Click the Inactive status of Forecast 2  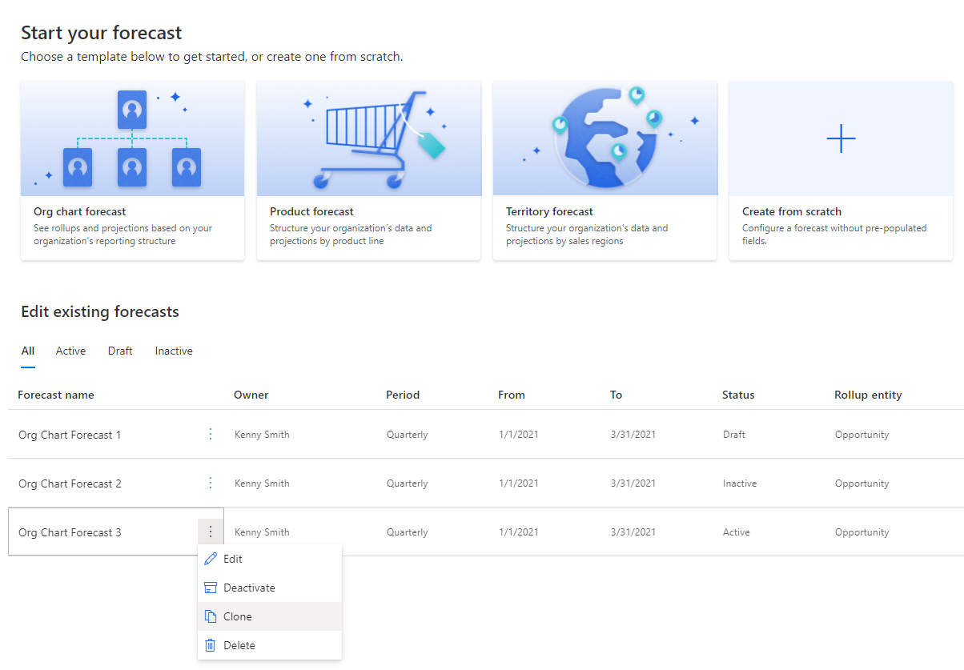(x=740, y=483)
